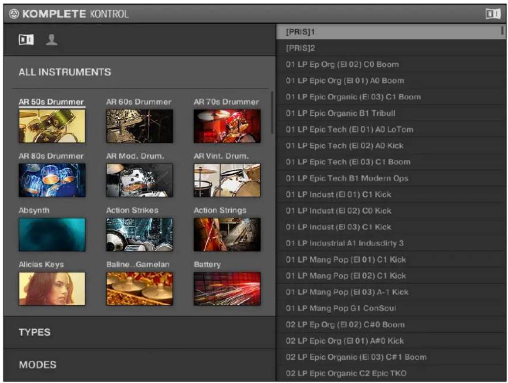The height and width of the screenshot is (383, 508).
Task: Select 01 LP Ep Org (El 02) C0 Boom
Action: pyautogui.click(x=391, y=64)
